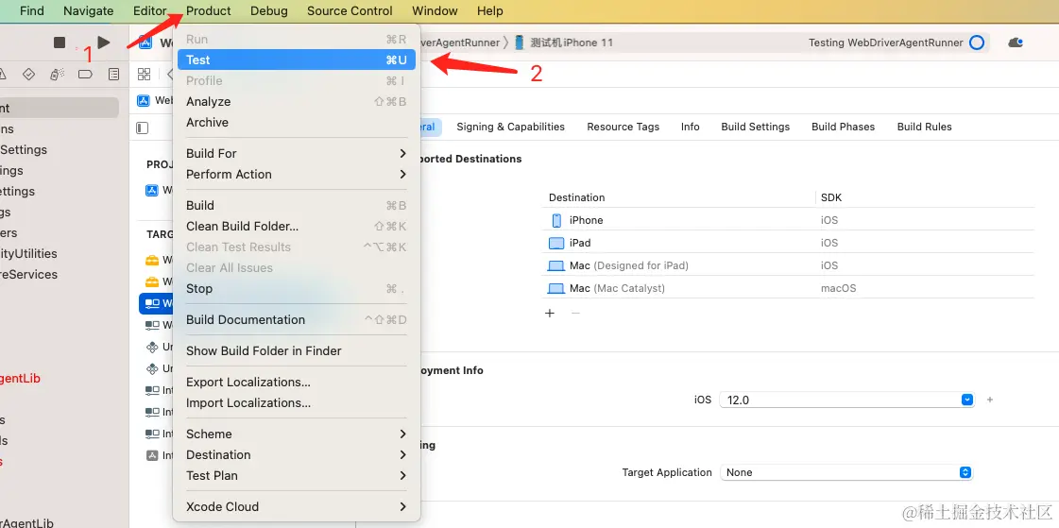Choose Archive from the Product menu
Screen dimensions: 1059x528
pyautogui.click(x=297, y=123)
